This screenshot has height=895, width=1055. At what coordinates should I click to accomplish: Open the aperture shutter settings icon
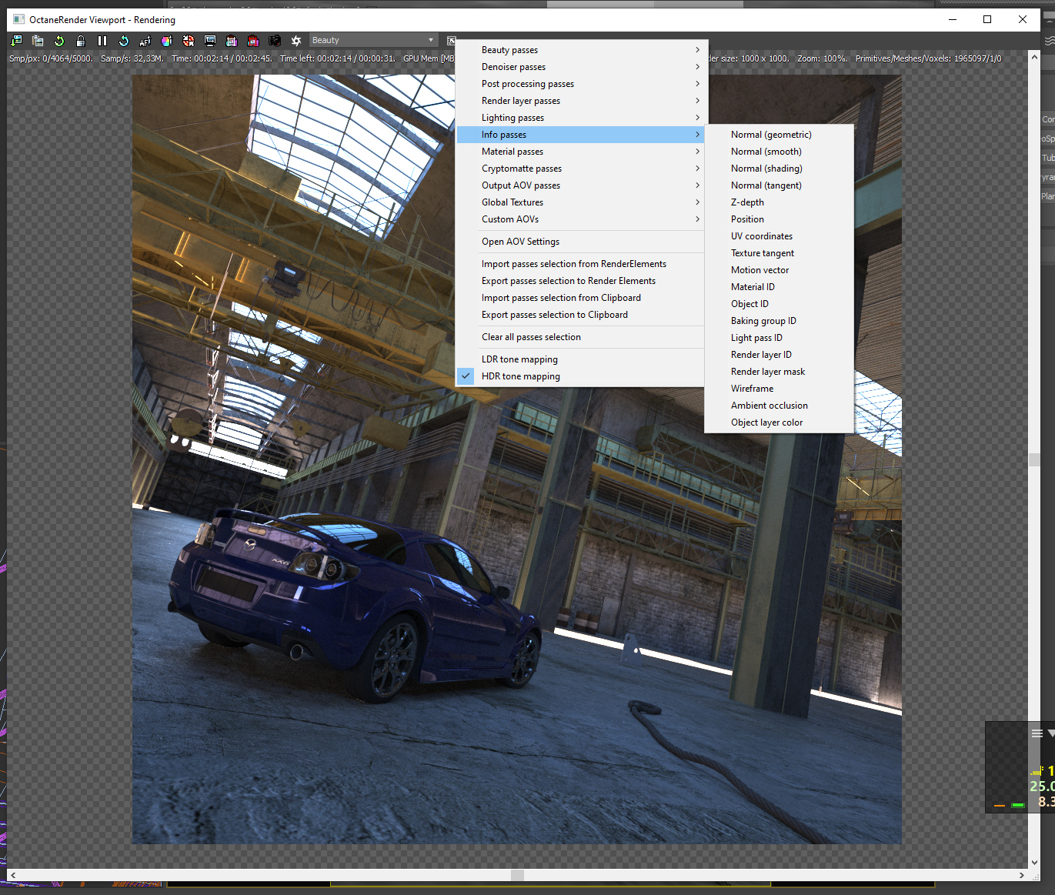(x=296, y=41)
